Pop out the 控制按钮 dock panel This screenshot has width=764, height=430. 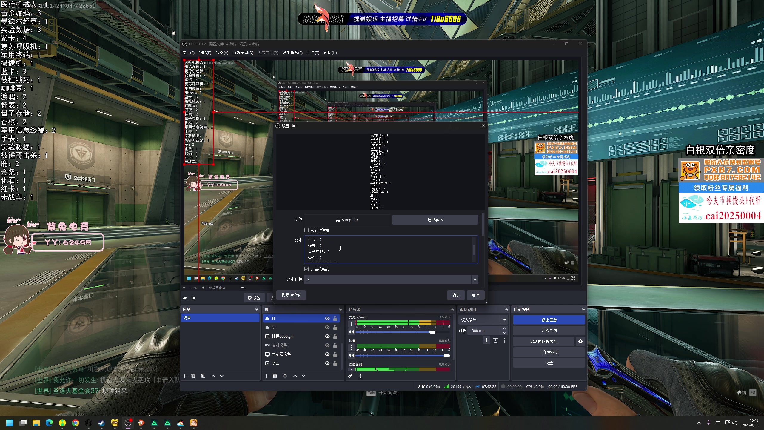point(584,309)
